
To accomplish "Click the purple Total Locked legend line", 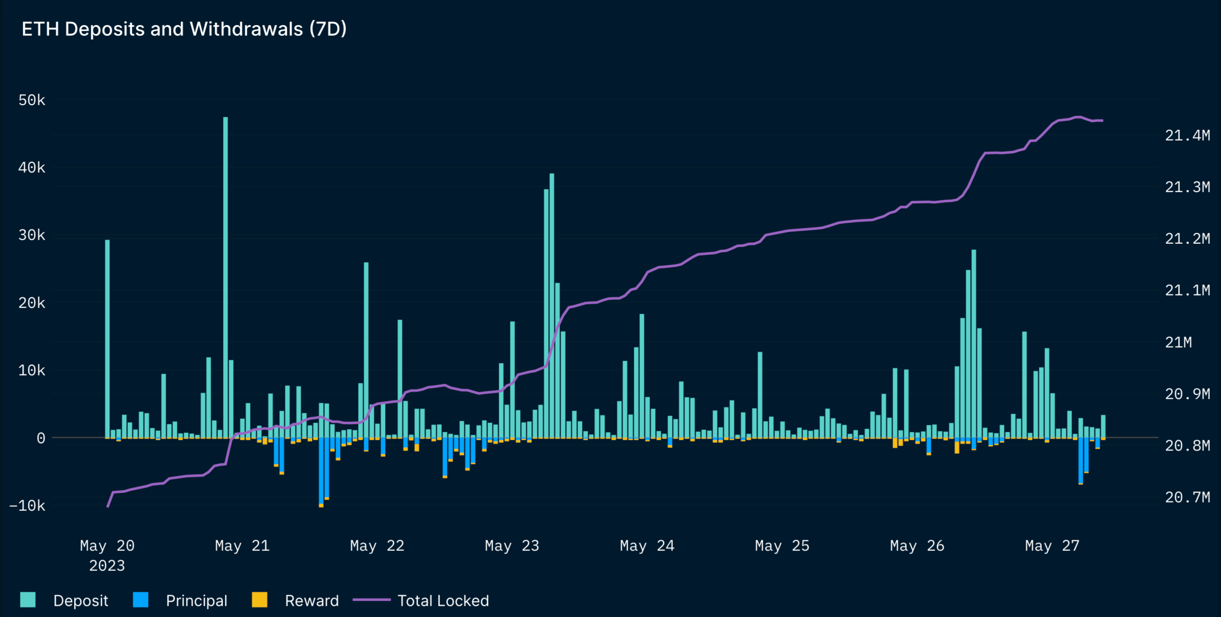I will (371, 599).
